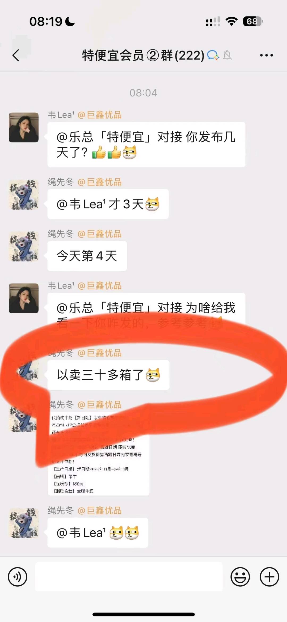Tap the '今天第4天' message bubble
This screenshot has width=287, height=622.
87,256
